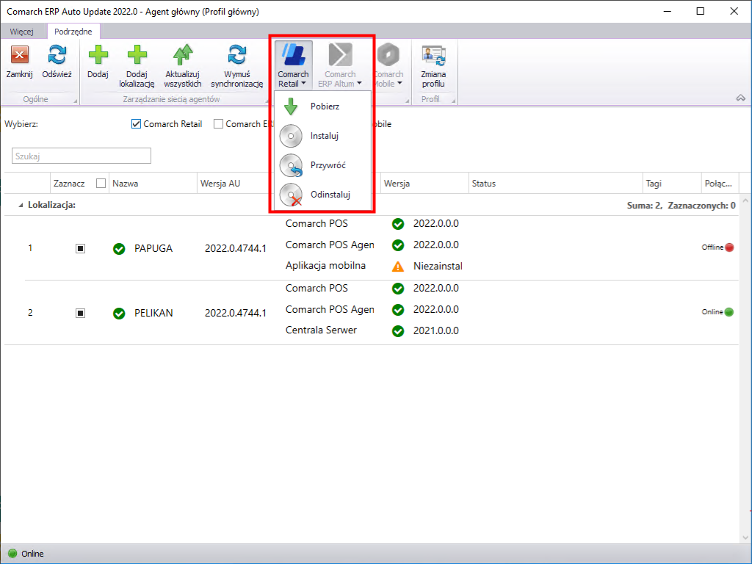Toggle the checkbox for PELIKAN row
The height and width of the screenshot is (564, 752).
pyautogui.click(x=81, y=313)
